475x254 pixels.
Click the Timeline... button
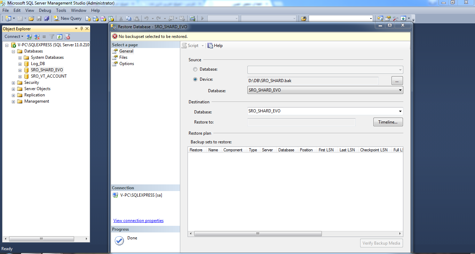[388, 122]
